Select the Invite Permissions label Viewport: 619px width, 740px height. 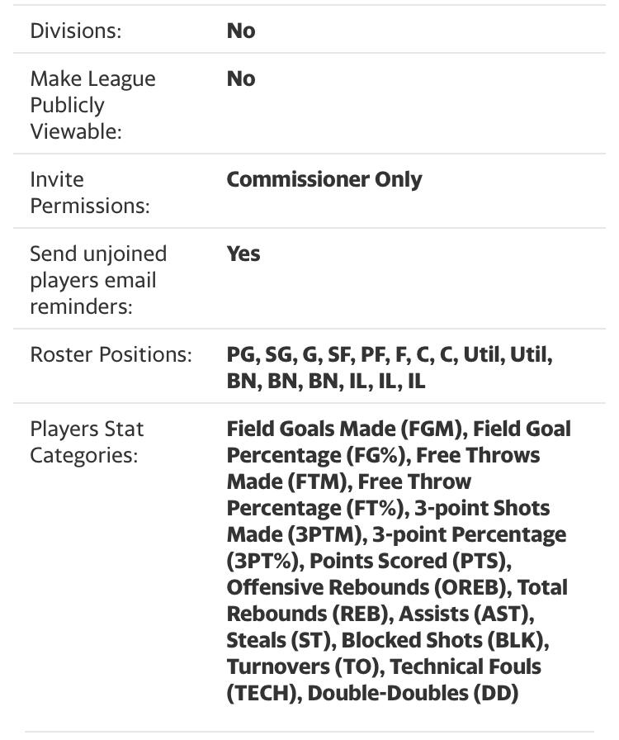90,192
